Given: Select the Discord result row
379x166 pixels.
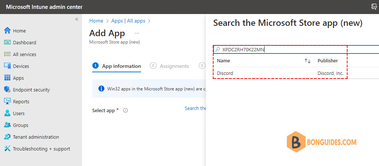Looking at the screenshot, I should tap(296, 73).
